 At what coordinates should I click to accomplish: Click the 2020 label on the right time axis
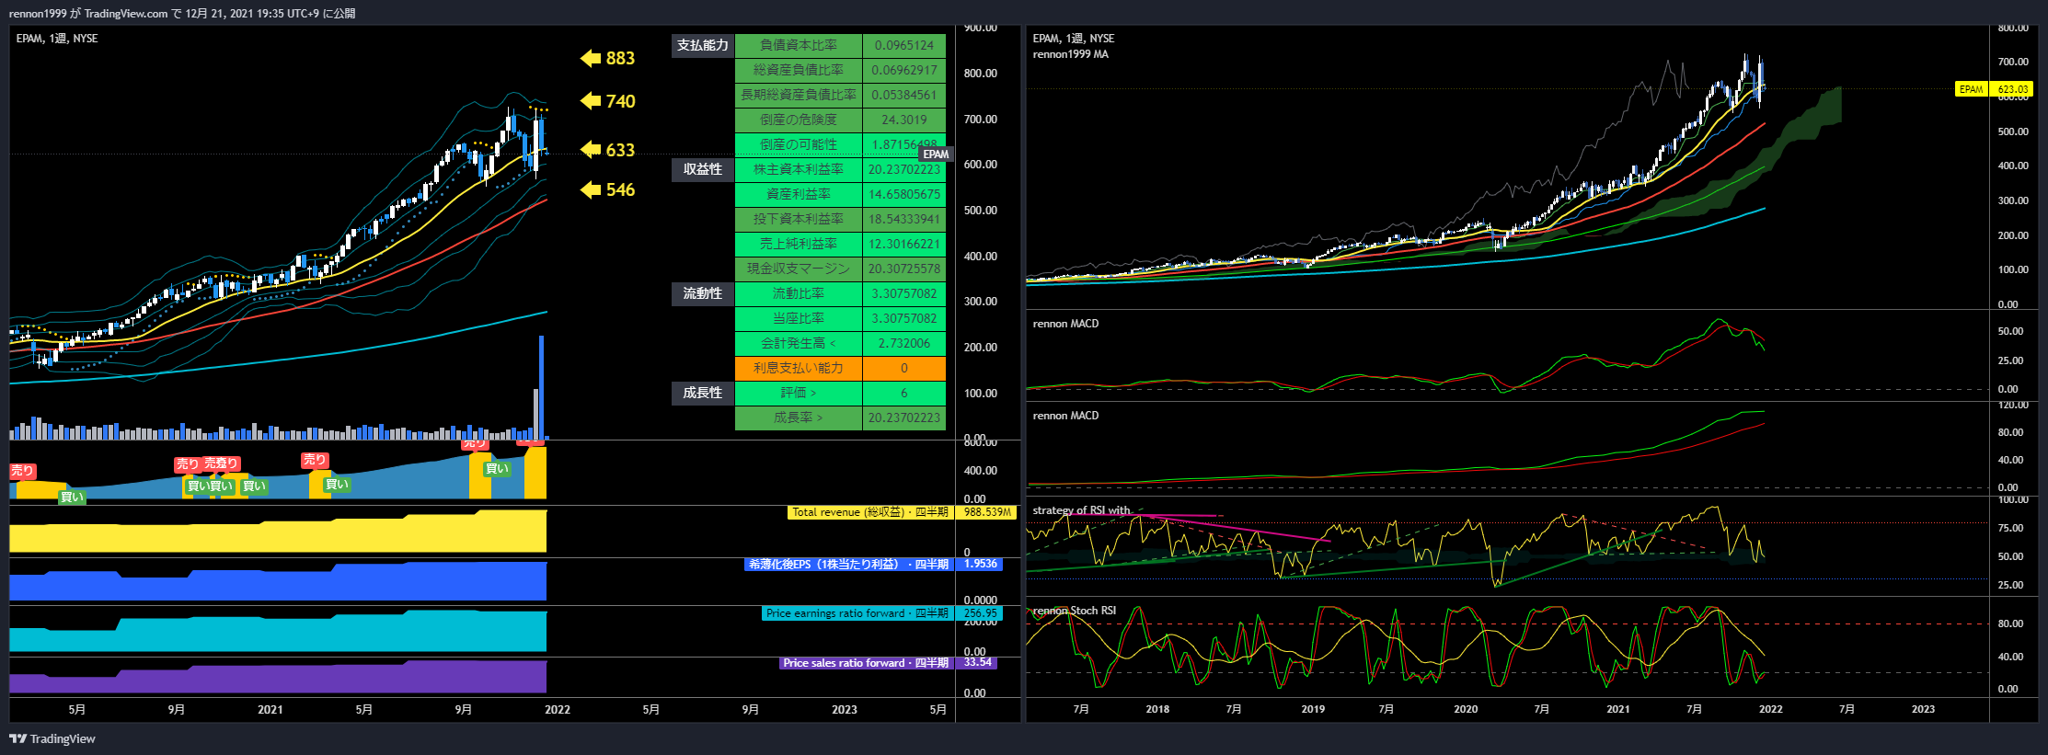(x=1466, y=709)
